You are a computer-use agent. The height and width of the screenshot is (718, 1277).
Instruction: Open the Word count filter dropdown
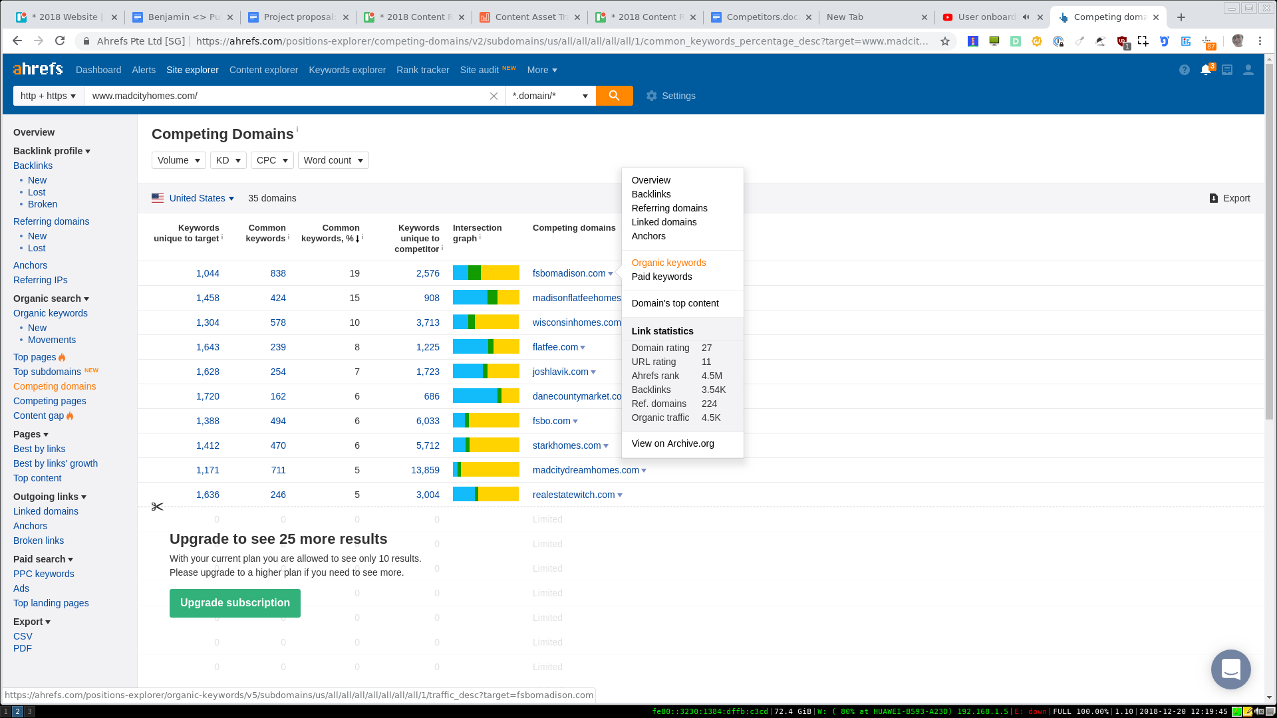(x=333, y=160)
